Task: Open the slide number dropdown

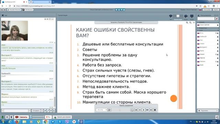Action: [x=102, y=110]
